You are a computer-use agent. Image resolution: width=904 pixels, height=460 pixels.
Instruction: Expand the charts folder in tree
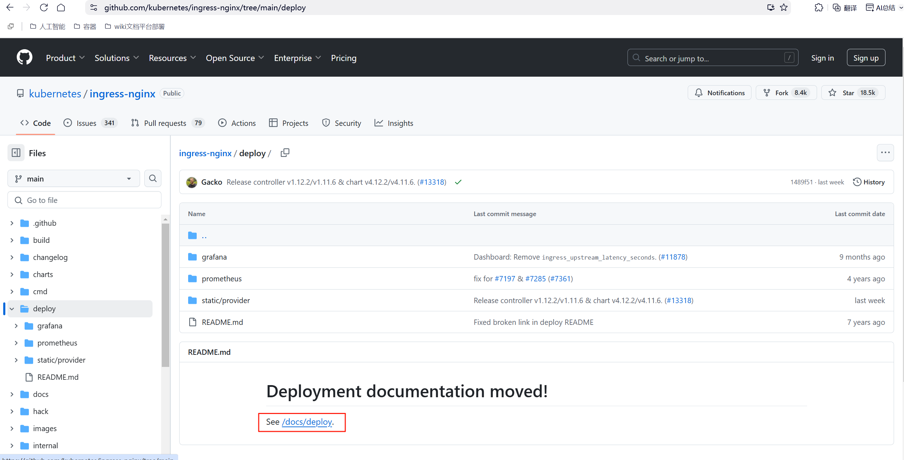click(12, 275)
